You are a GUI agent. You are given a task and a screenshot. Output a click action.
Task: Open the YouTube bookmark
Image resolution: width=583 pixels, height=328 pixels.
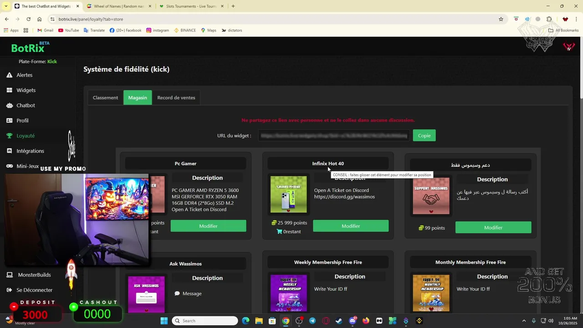[68, 31]
